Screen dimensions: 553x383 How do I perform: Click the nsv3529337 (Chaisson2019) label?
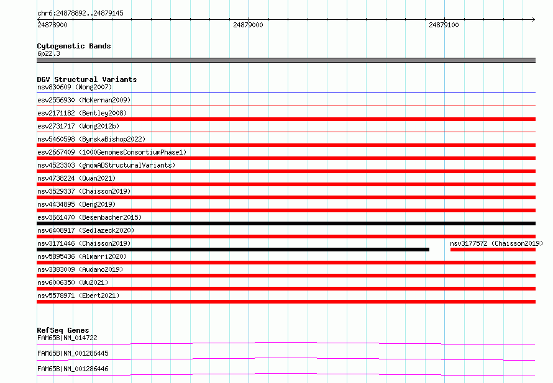(84, 191)
